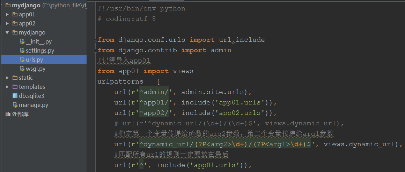405x172 pixels.
Task: Click the commented-out dynamic_url line
Action: [229, 123]
